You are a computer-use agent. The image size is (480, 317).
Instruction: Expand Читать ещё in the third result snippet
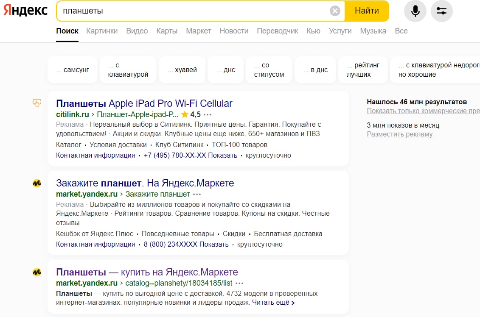tap(273, 303)
